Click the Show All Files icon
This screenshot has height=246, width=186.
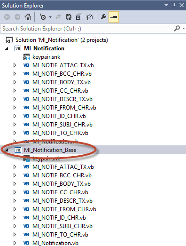point(89,17)
